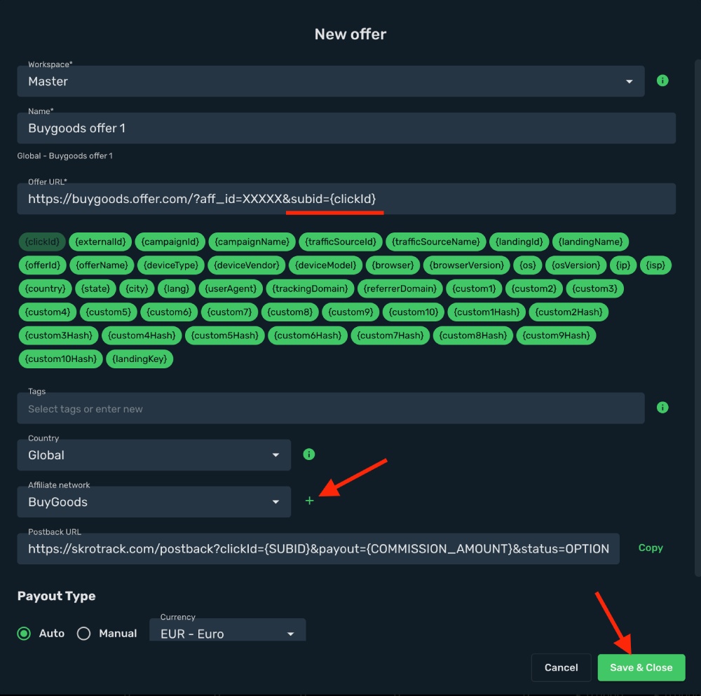Insert the {externalId} token

[x=100, y=242]
